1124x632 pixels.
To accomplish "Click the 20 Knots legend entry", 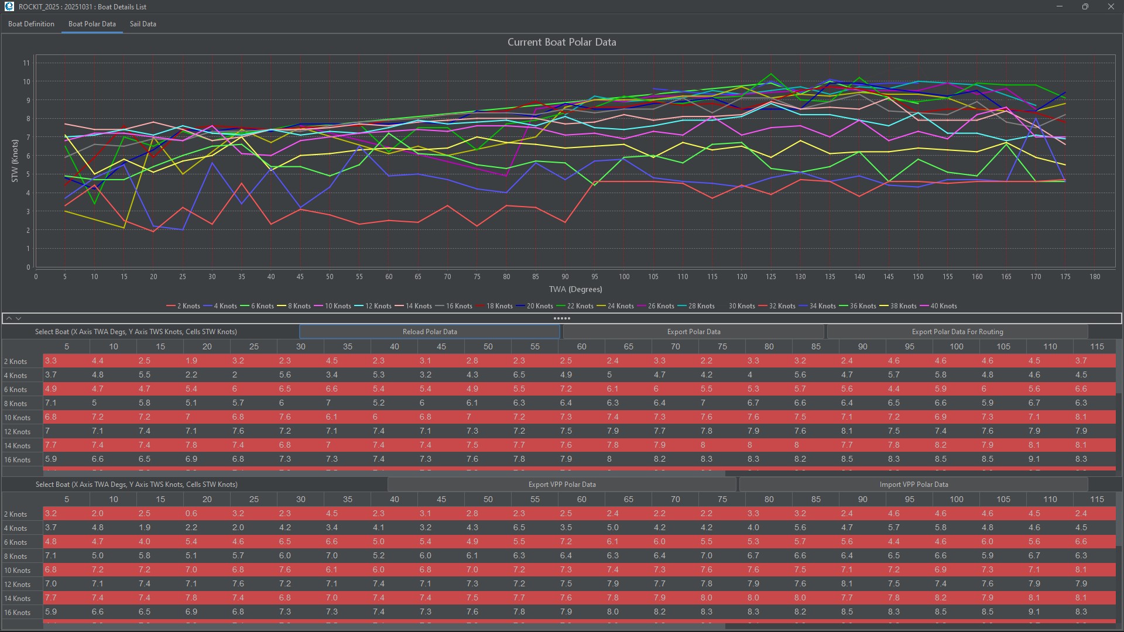I will 539,306.
